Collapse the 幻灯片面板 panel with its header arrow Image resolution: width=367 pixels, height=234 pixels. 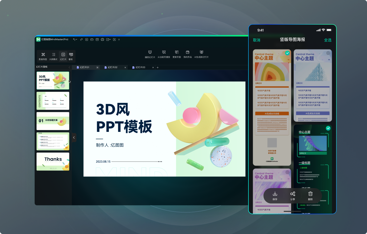click(69, 67)
